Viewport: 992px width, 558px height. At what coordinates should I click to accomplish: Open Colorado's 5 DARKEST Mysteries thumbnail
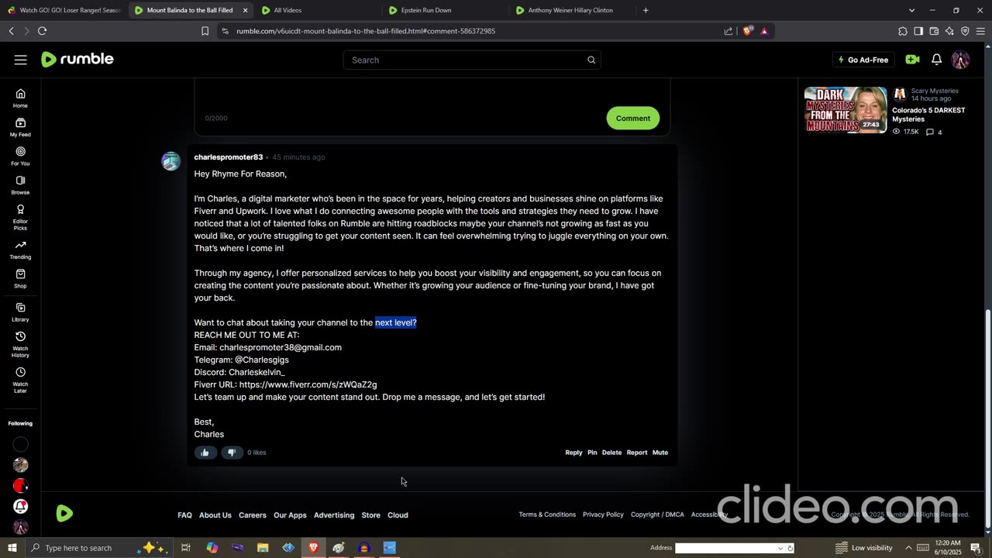[846, 110]
